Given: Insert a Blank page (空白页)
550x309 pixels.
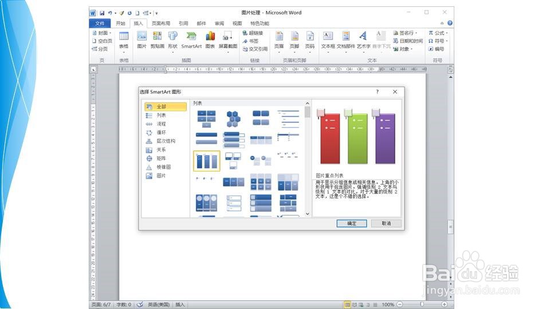Looking at the screenshot, I should coord(102,41).
